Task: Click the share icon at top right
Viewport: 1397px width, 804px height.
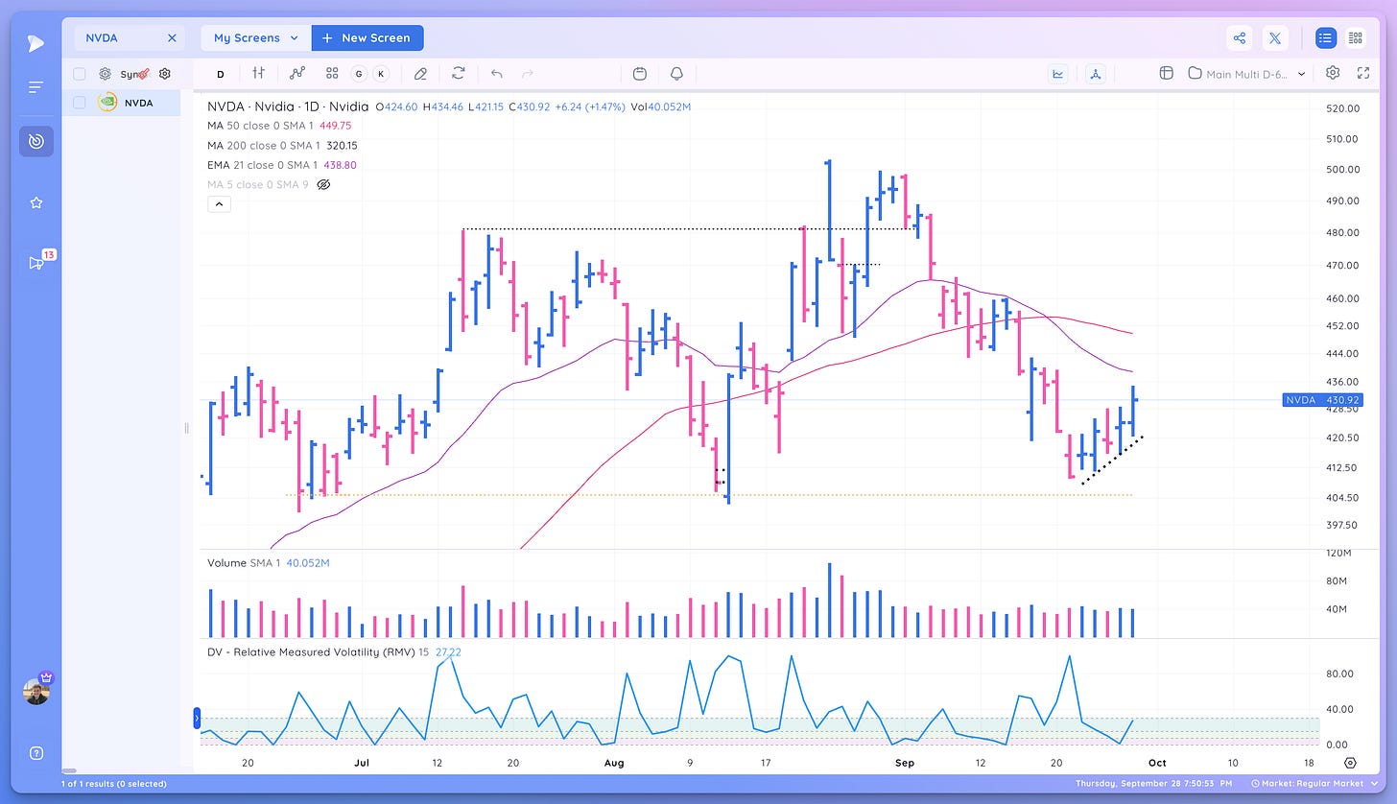Action: pos(1240,38)
